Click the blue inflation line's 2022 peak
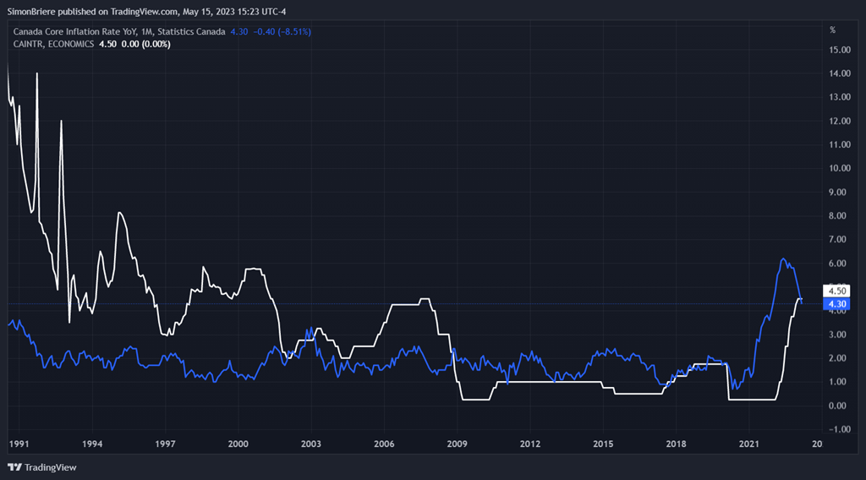The width and height of the screenshot is (866, 480). 783,259
